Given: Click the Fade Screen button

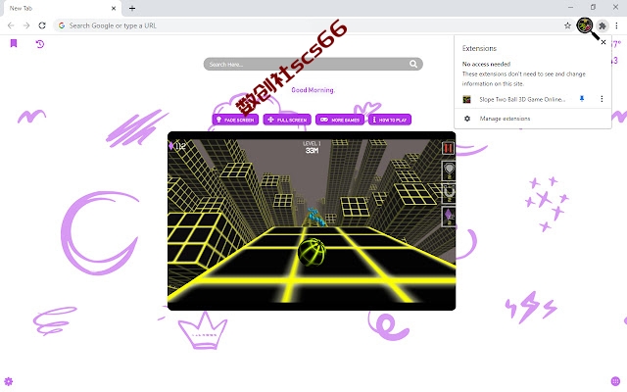Looking at the screenshot, I should coord(235,120).
